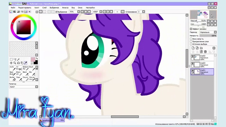The height and width of the screenshot is (127, 226).
Task: Choose the Crayon tool
Action: pos(25,79)
